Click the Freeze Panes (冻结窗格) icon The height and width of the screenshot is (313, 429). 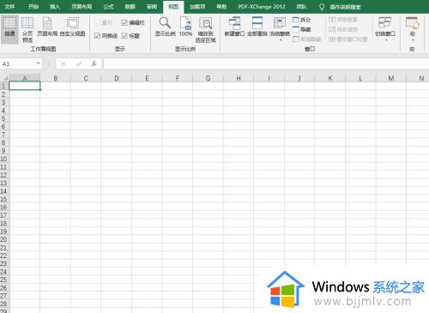coord(280,23)
